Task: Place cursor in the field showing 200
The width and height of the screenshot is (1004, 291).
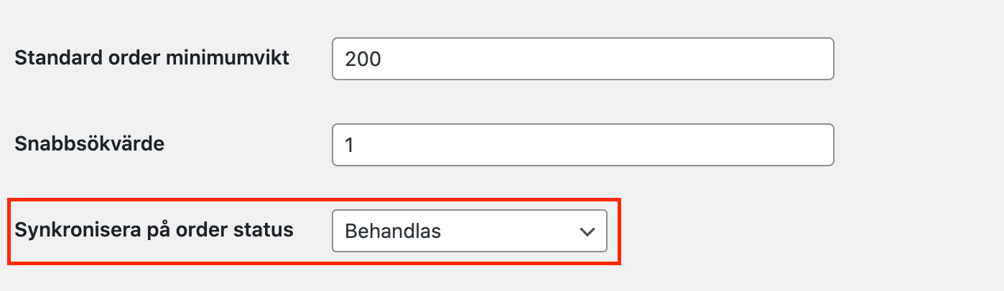Action: coord(582,59)
